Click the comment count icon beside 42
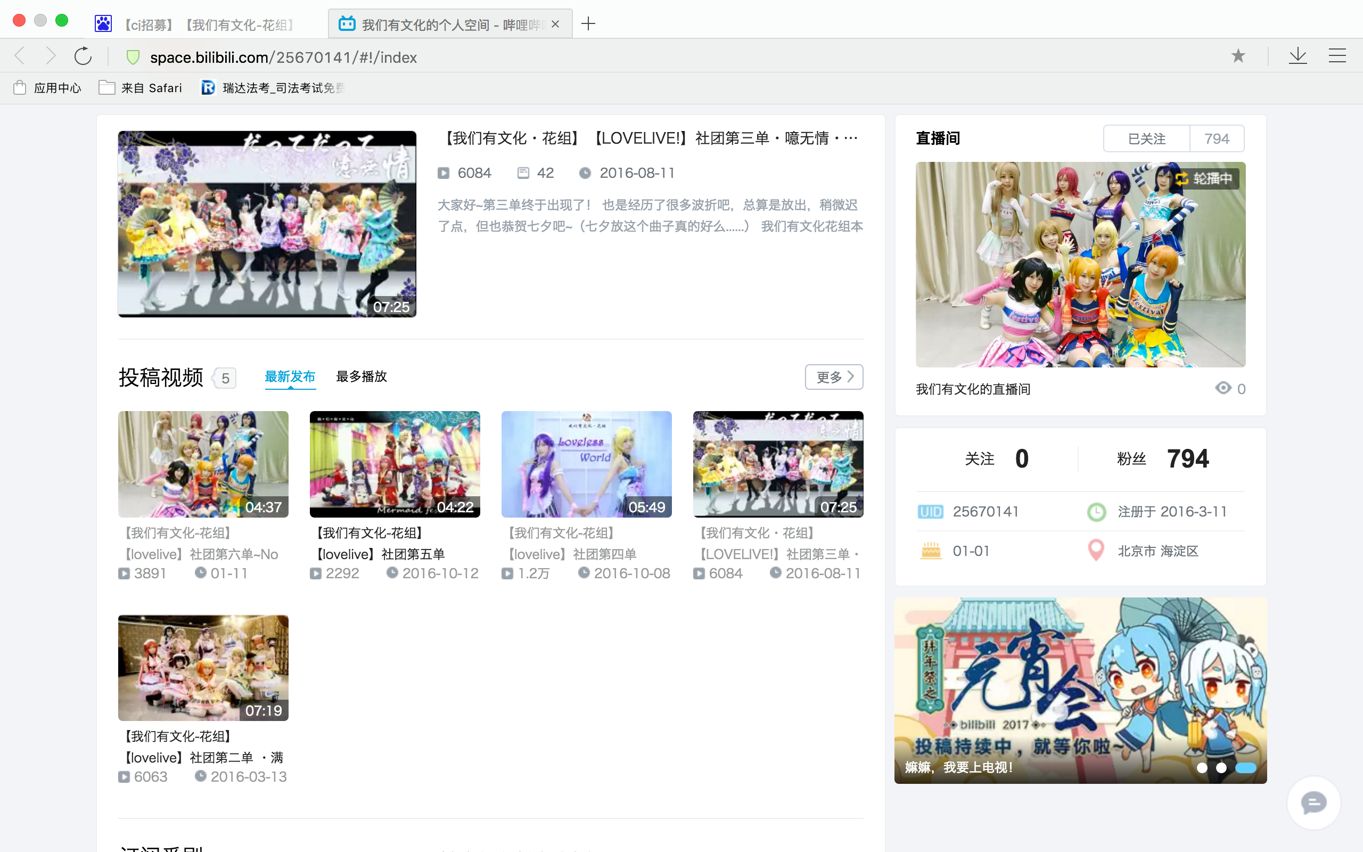Screen dimensions: 1363x852 523,173
